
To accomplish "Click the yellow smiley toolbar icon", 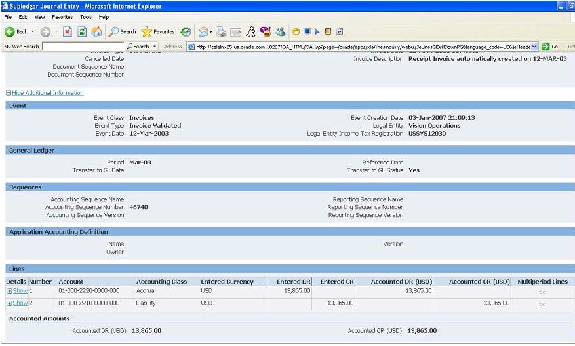I will click(296, 32).
